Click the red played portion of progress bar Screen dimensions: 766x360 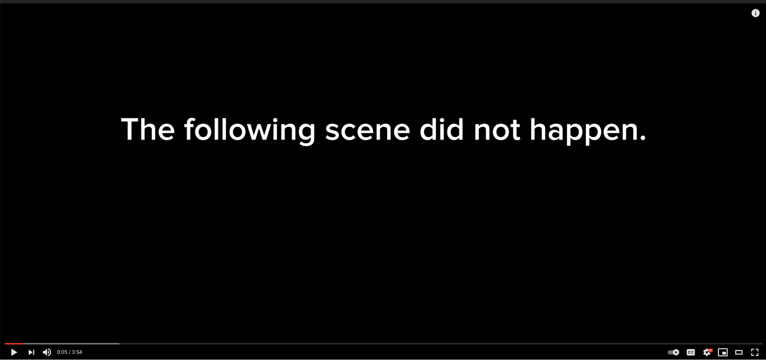tap(14, 344)
